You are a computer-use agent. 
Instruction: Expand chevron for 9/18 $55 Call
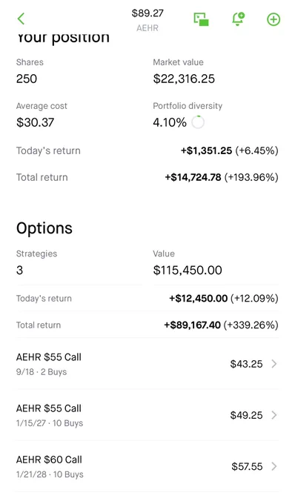(274, 364)
